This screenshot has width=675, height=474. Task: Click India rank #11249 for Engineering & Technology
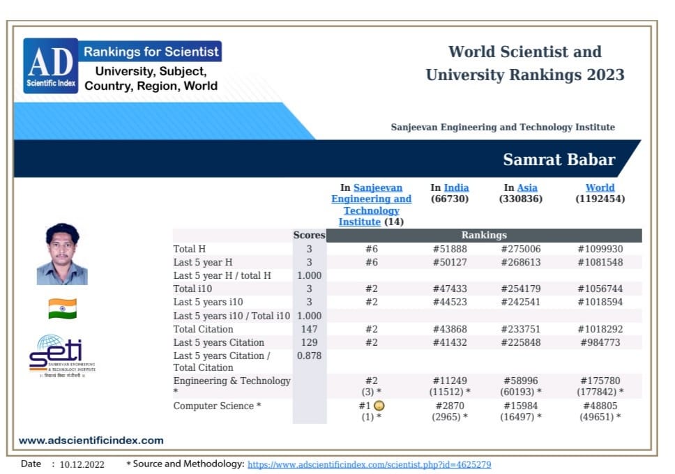[450, 381]
